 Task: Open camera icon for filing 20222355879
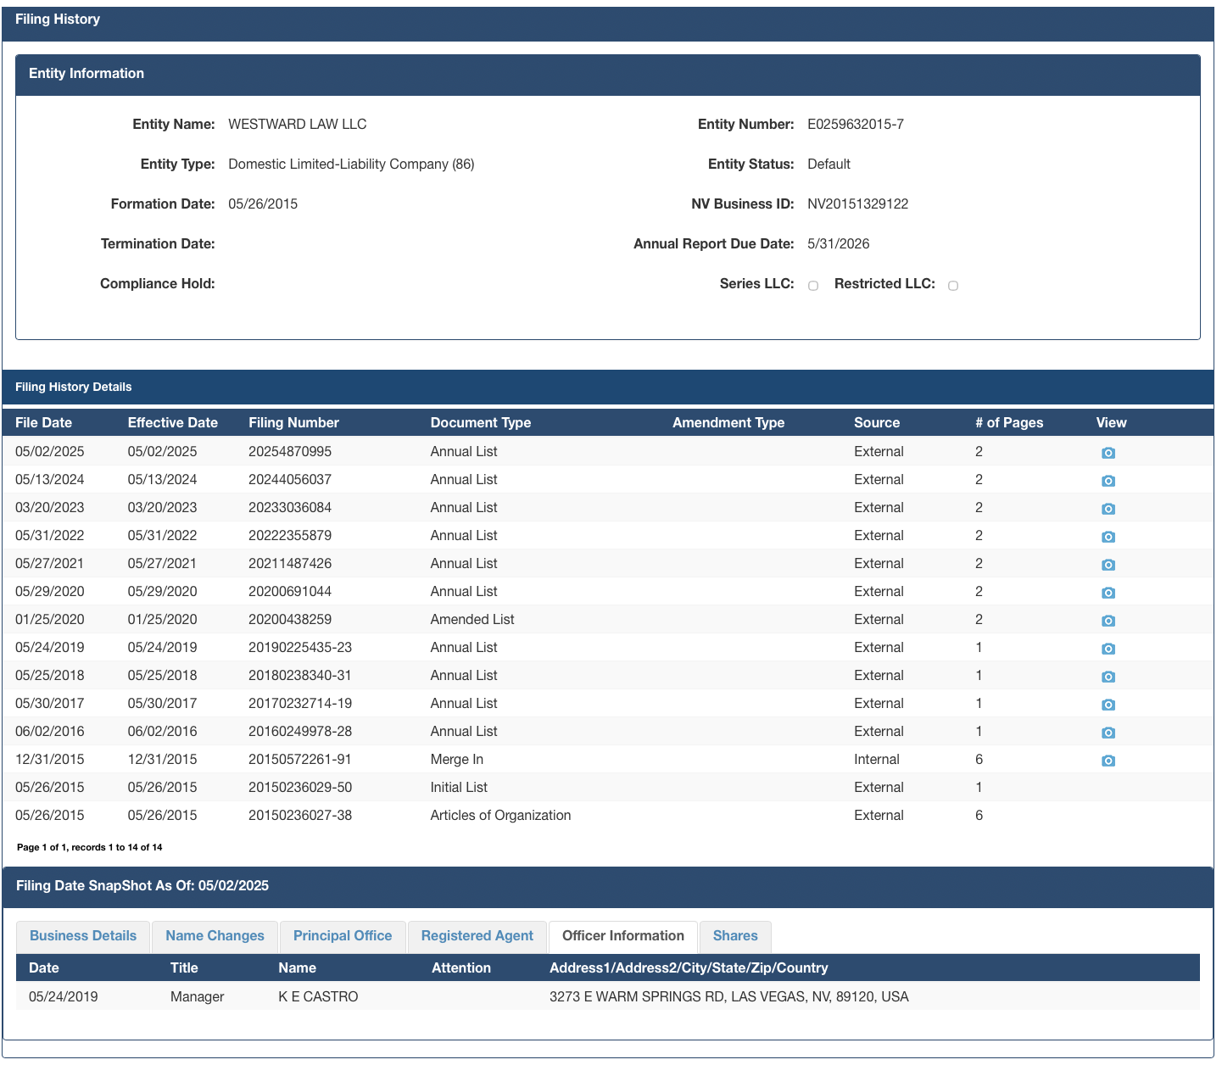pos(1108,537)
